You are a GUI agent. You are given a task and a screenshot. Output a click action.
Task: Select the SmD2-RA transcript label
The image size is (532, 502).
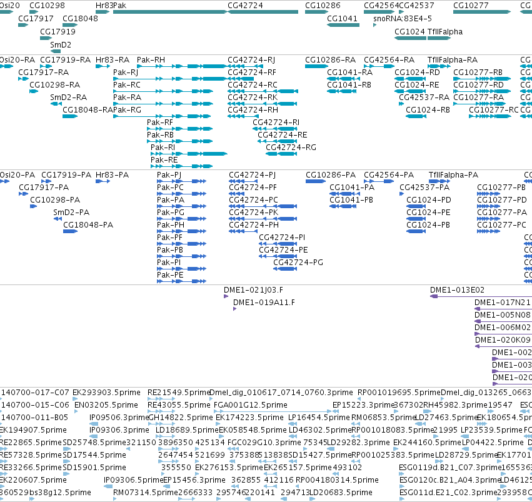(x=69, y=98)
